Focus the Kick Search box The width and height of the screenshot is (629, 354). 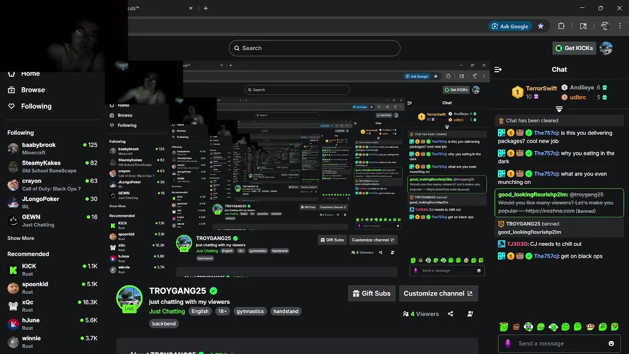coord(314,48)
